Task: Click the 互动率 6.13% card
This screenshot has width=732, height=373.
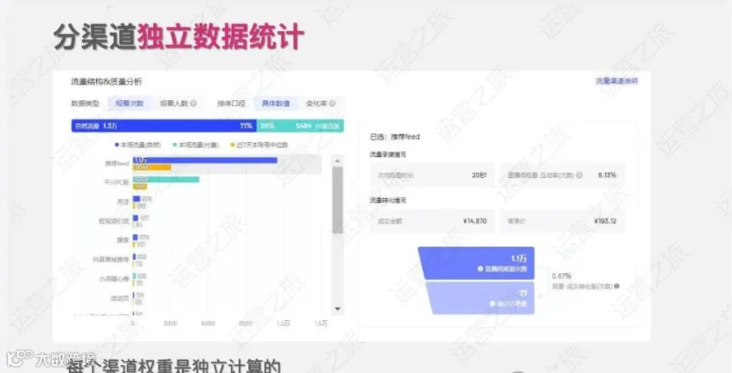Action: [563, 176]
